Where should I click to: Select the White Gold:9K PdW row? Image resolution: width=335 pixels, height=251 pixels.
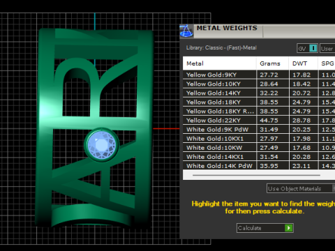point(259,130)
